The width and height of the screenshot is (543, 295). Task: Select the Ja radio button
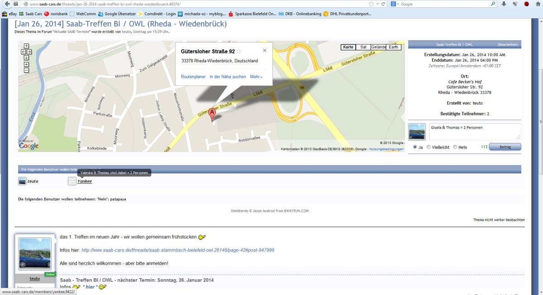tap(415, 147)
